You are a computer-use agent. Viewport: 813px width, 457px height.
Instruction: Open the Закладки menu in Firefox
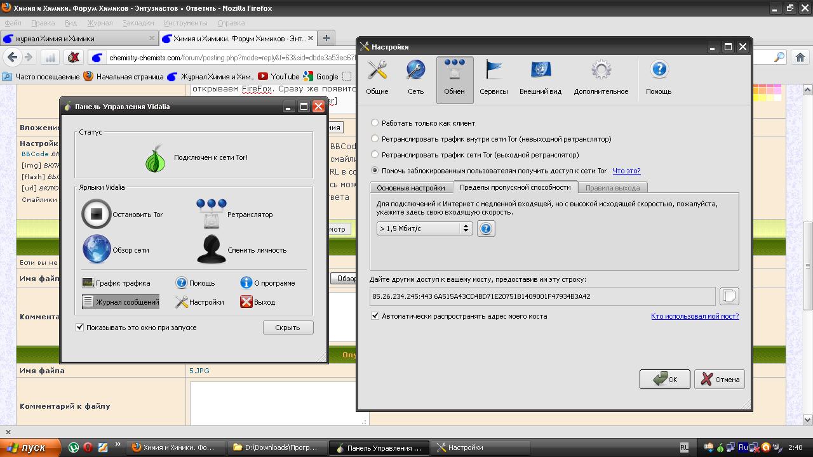[138, 23]
